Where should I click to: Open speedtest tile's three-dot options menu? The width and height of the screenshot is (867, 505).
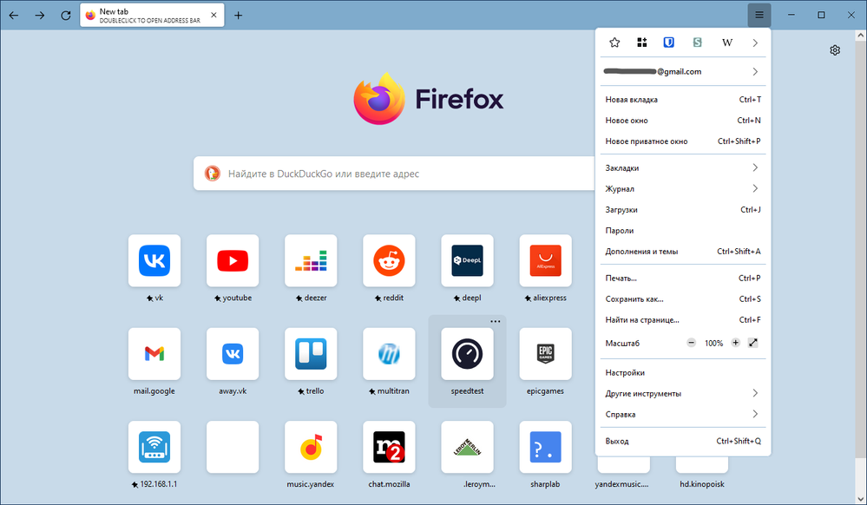pyautogui.click(x=496, y=321)
